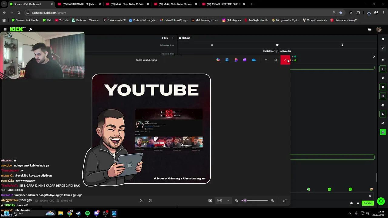The width and height of the screenshot is (388, 218).
Task: Click the Filtre label in the activity panel
Action: (165, 38)
